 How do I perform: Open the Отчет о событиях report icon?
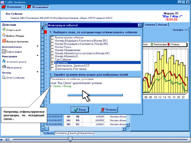pos(4,78)
